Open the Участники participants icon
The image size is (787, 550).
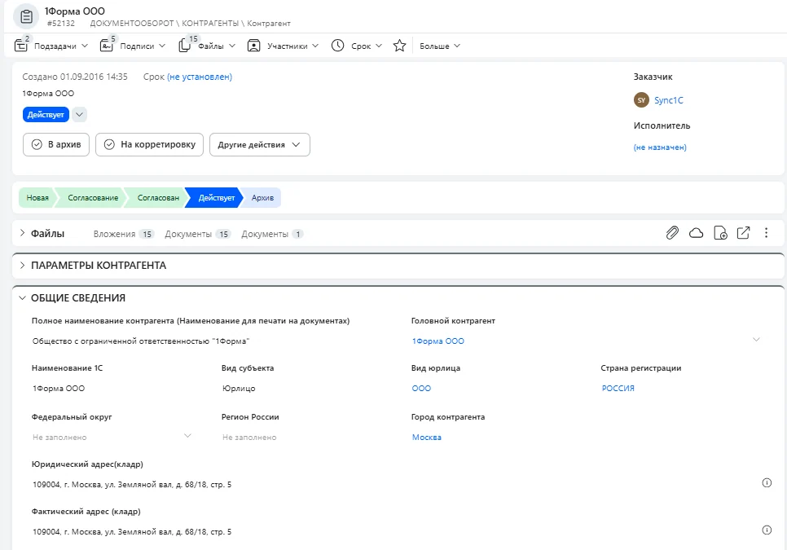(x=254, y=46)
